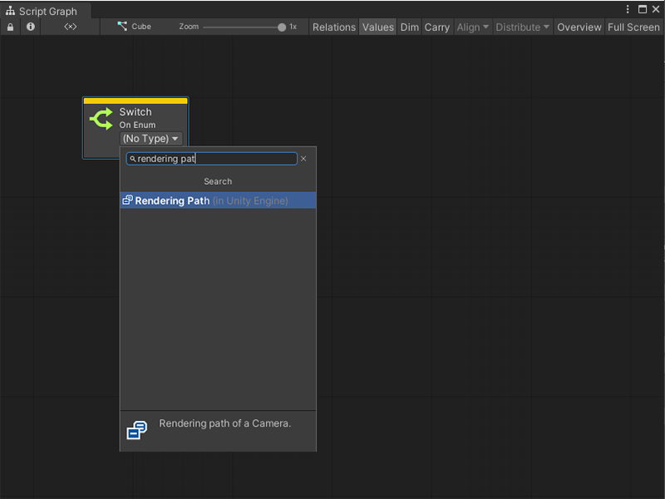Click the Rendering Path enum icon in results
The height and width of the screenshot is (499, 665).
click(128, 200)
